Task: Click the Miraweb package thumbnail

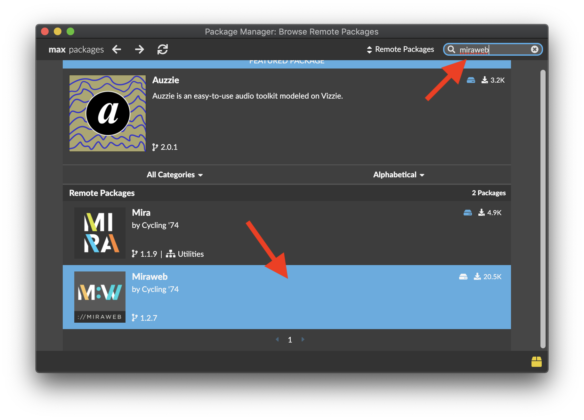Action: click(x=100, y=297)
